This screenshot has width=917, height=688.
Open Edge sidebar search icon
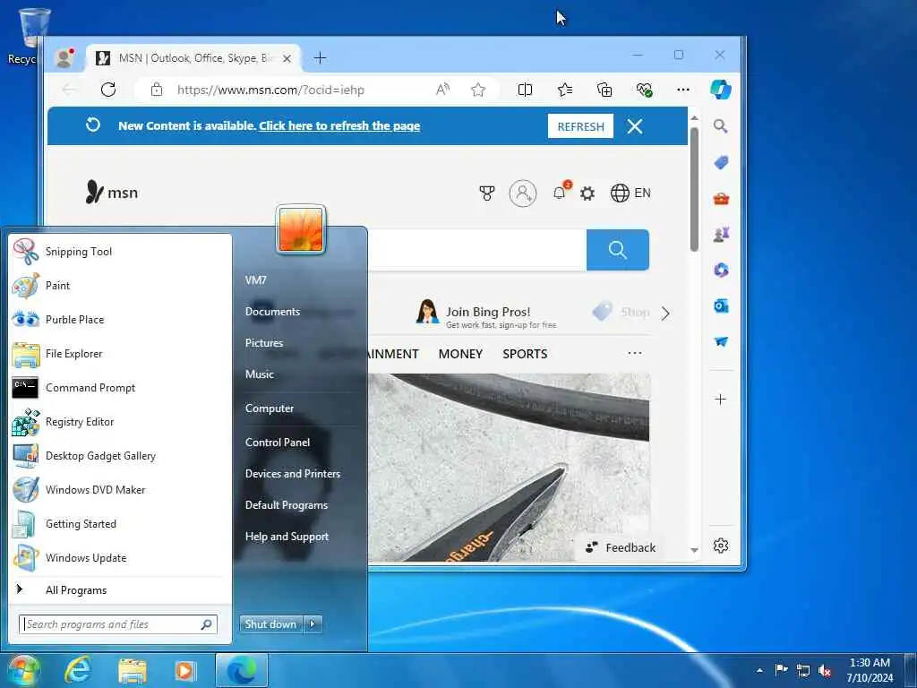(721, 126)
